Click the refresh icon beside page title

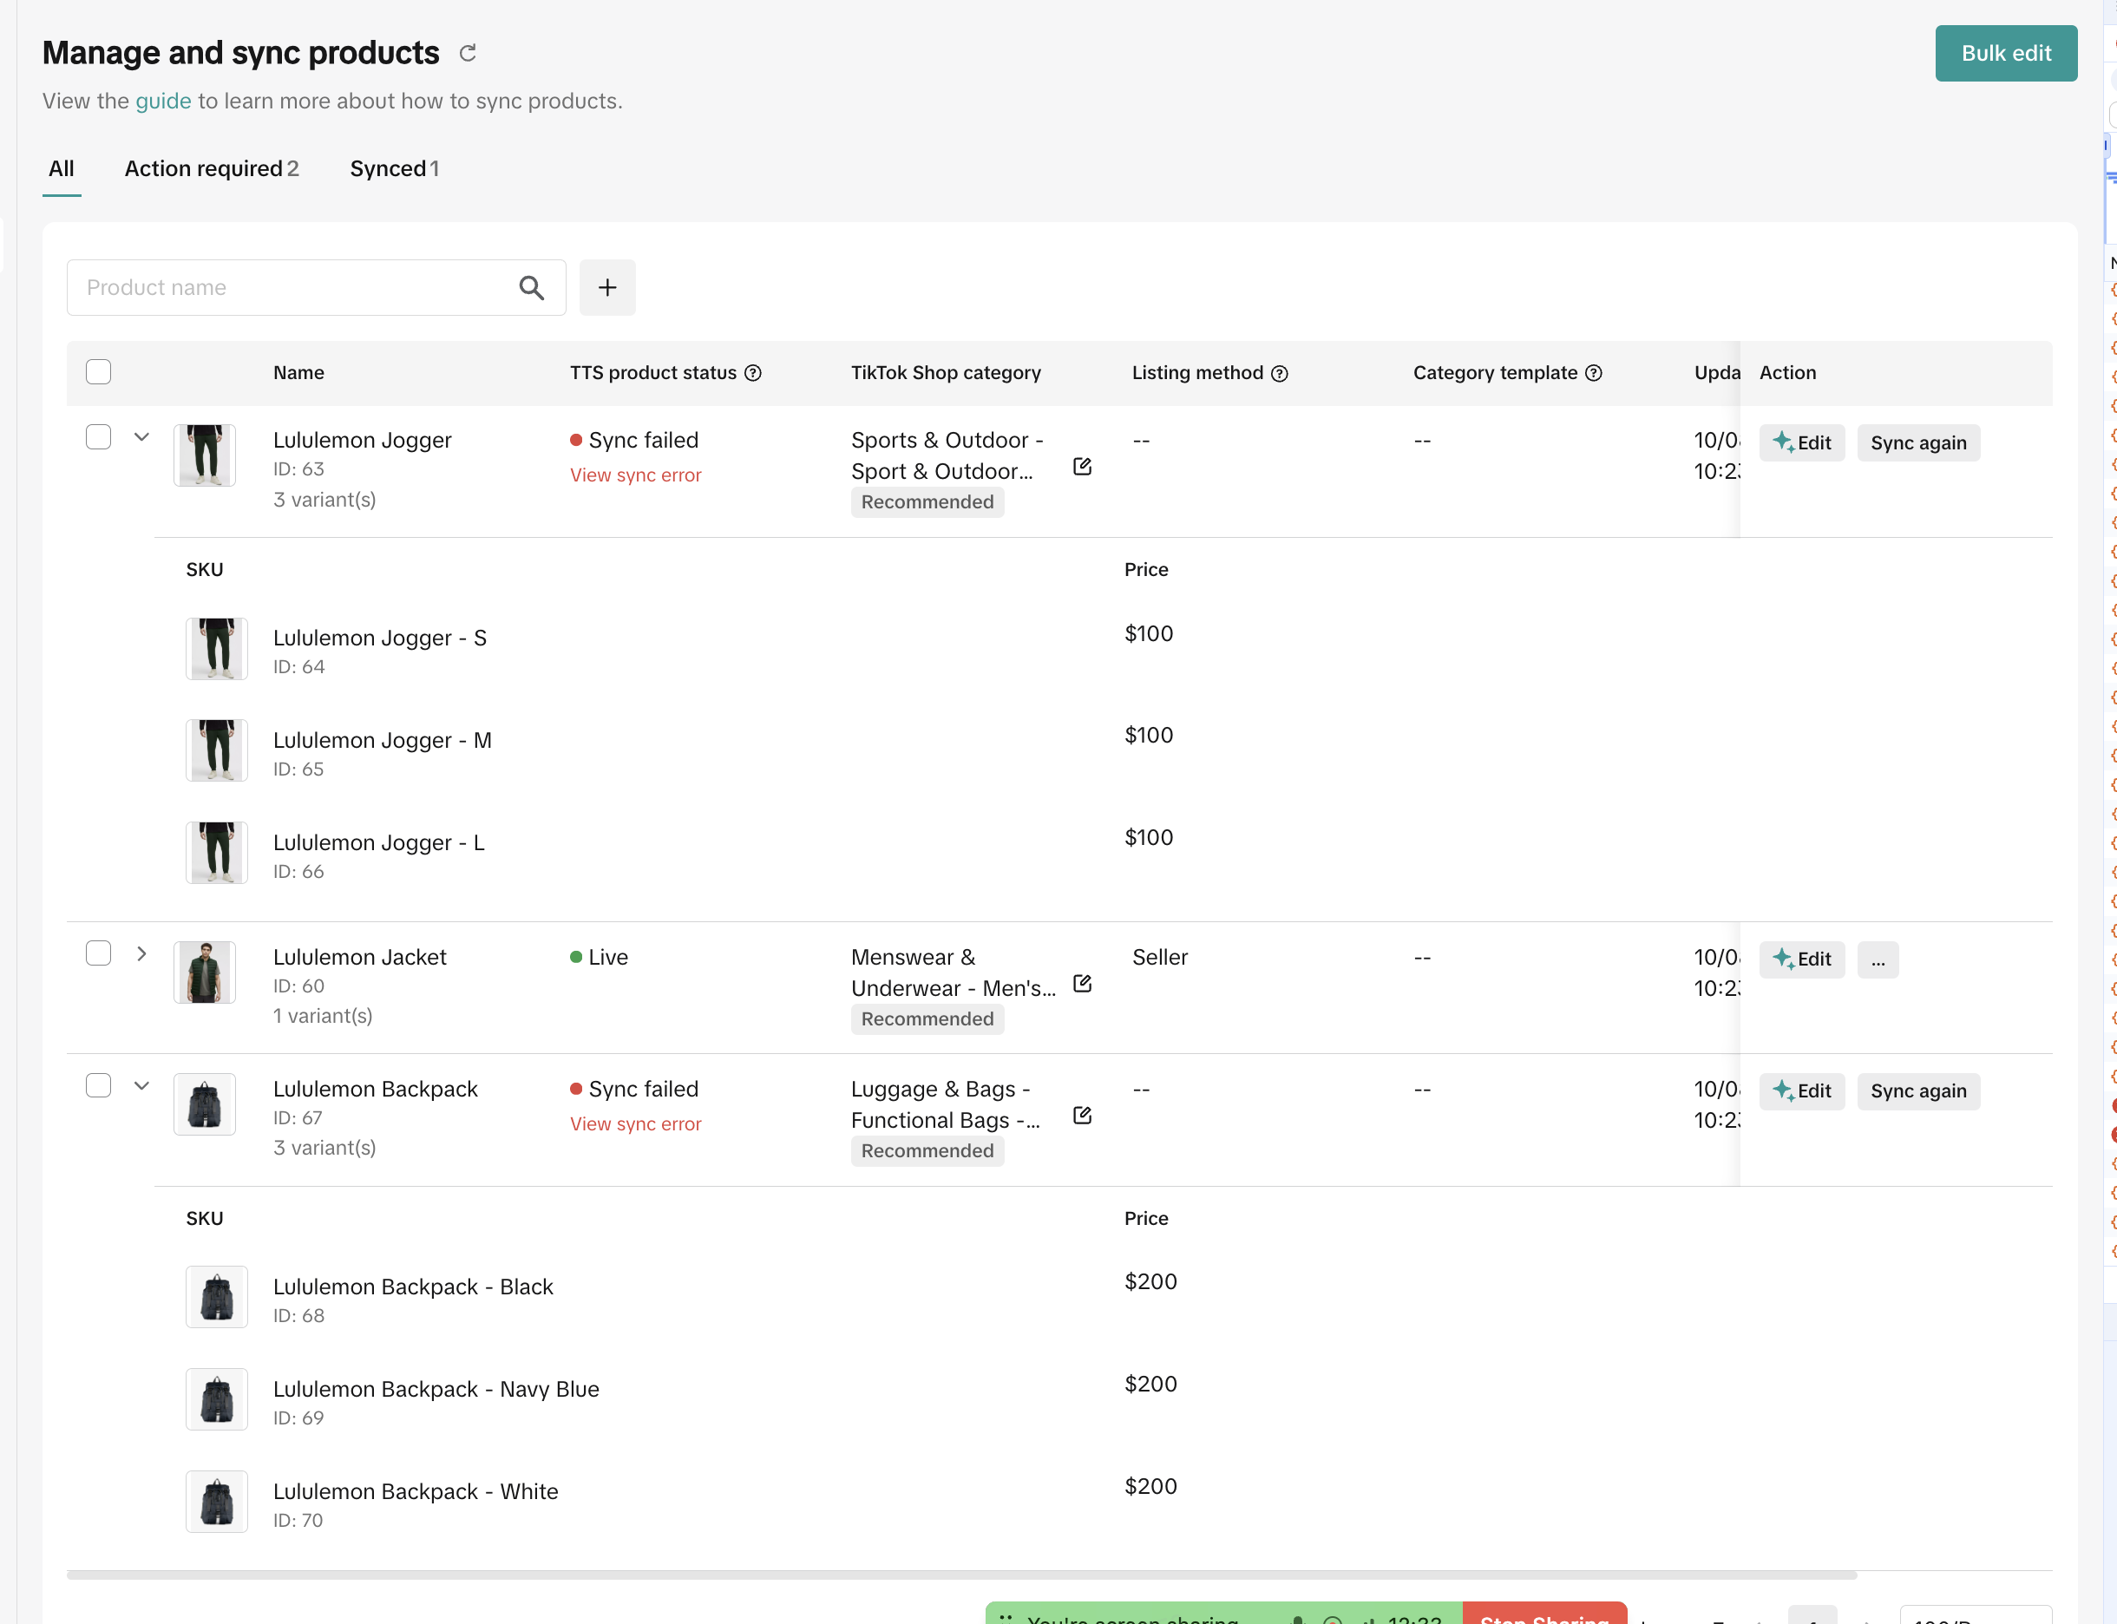(468, 53)
